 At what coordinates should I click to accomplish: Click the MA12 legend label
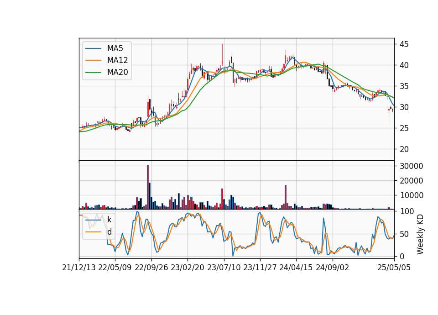point(117,60)
